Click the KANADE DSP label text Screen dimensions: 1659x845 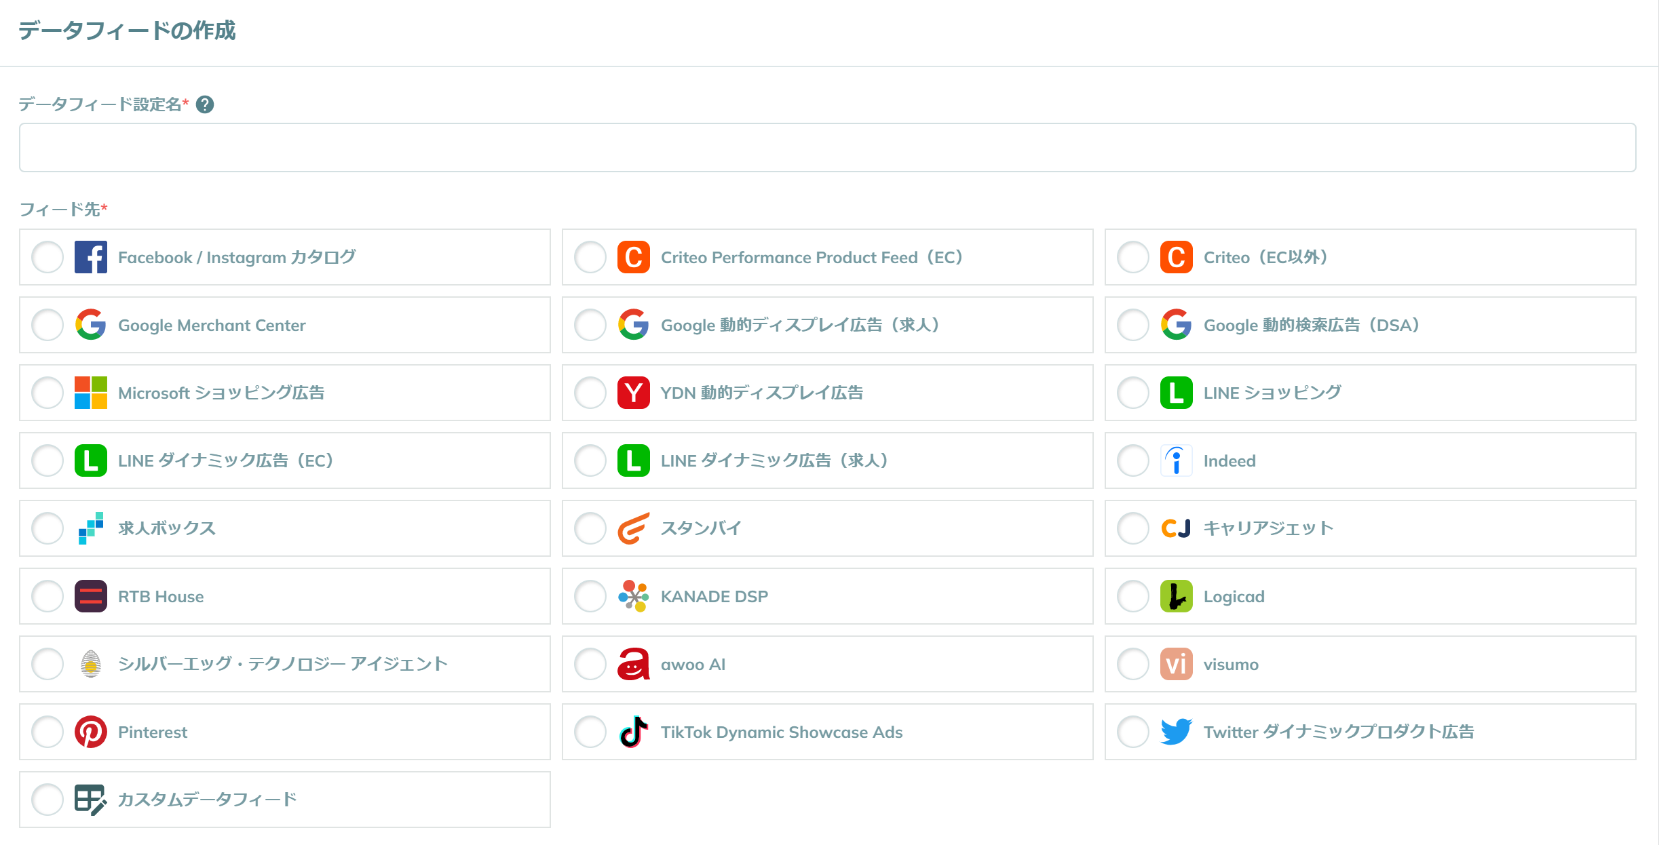[714, 597]
